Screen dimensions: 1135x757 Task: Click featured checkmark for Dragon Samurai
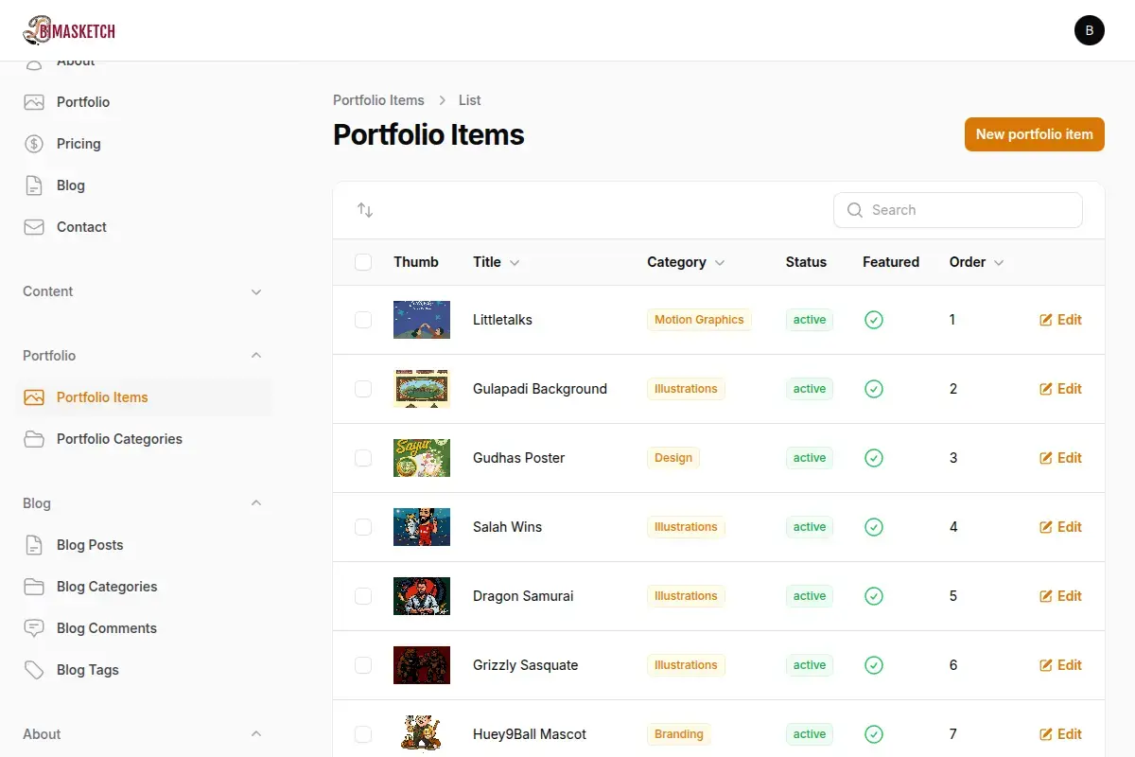pyautogui.click(x=874, y=596)
